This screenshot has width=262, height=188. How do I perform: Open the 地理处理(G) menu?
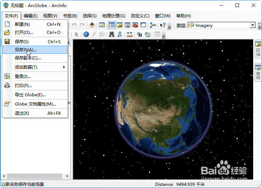point(114,16)
